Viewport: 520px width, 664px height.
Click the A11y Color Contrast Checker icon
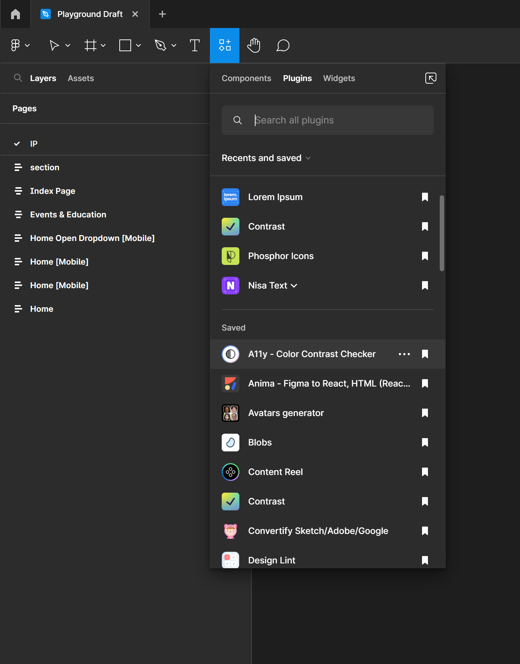coord(231,354)
